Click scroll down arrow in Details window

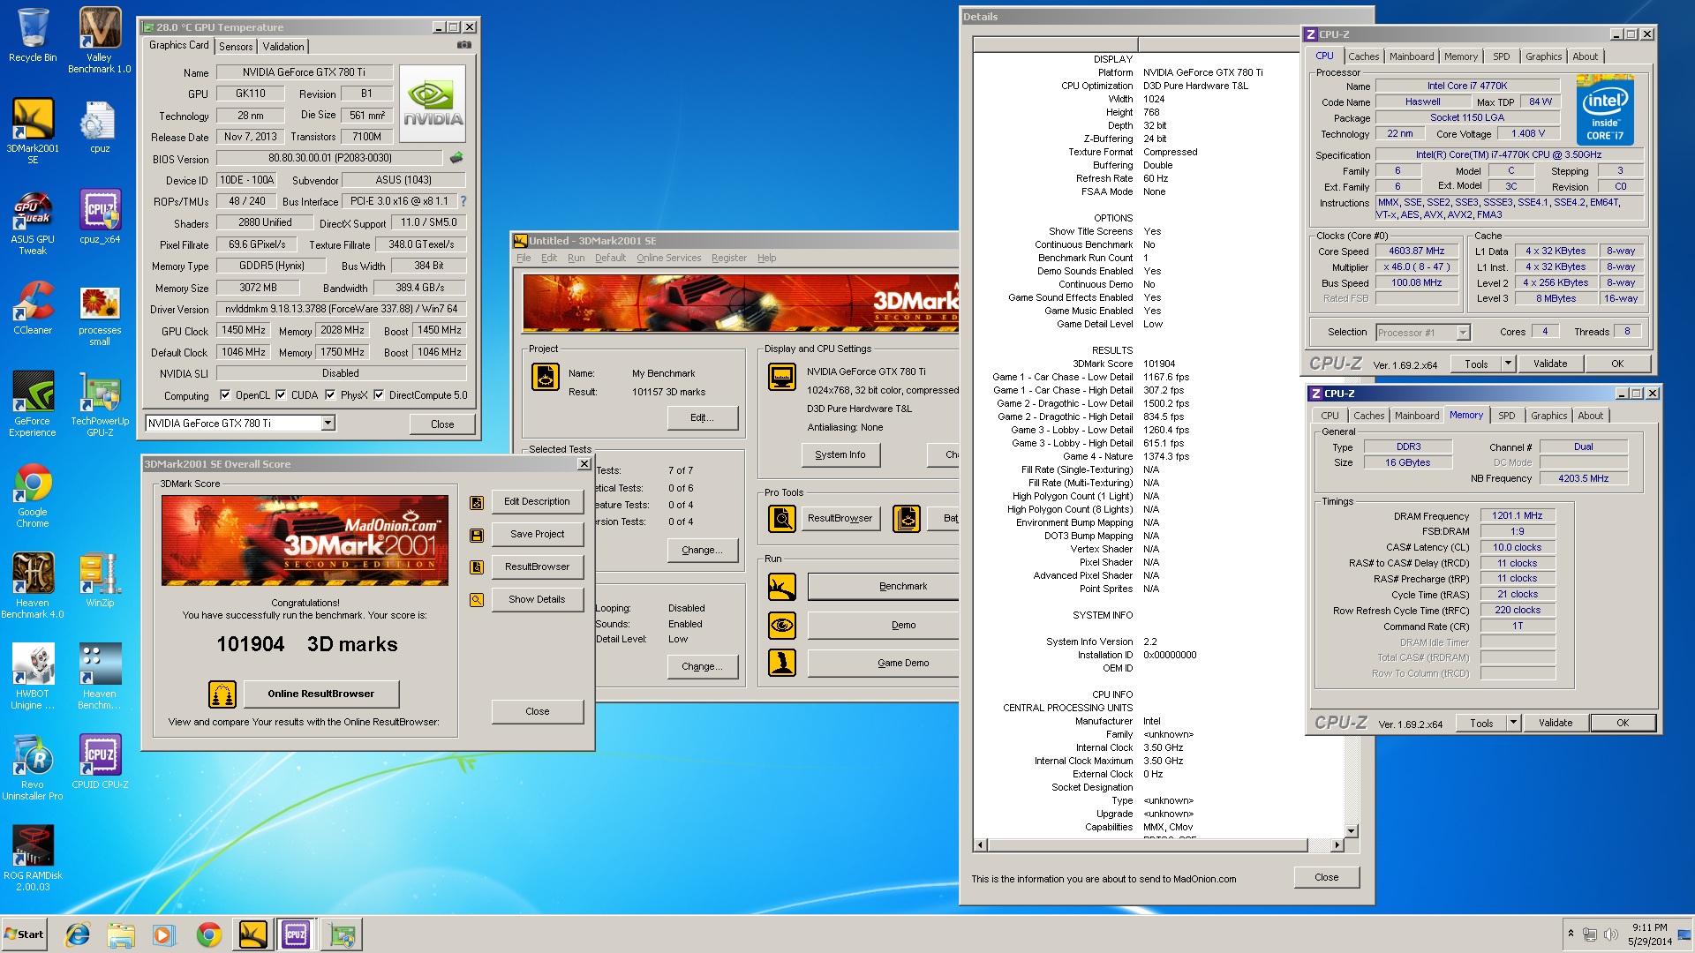tap(1351, 831)
